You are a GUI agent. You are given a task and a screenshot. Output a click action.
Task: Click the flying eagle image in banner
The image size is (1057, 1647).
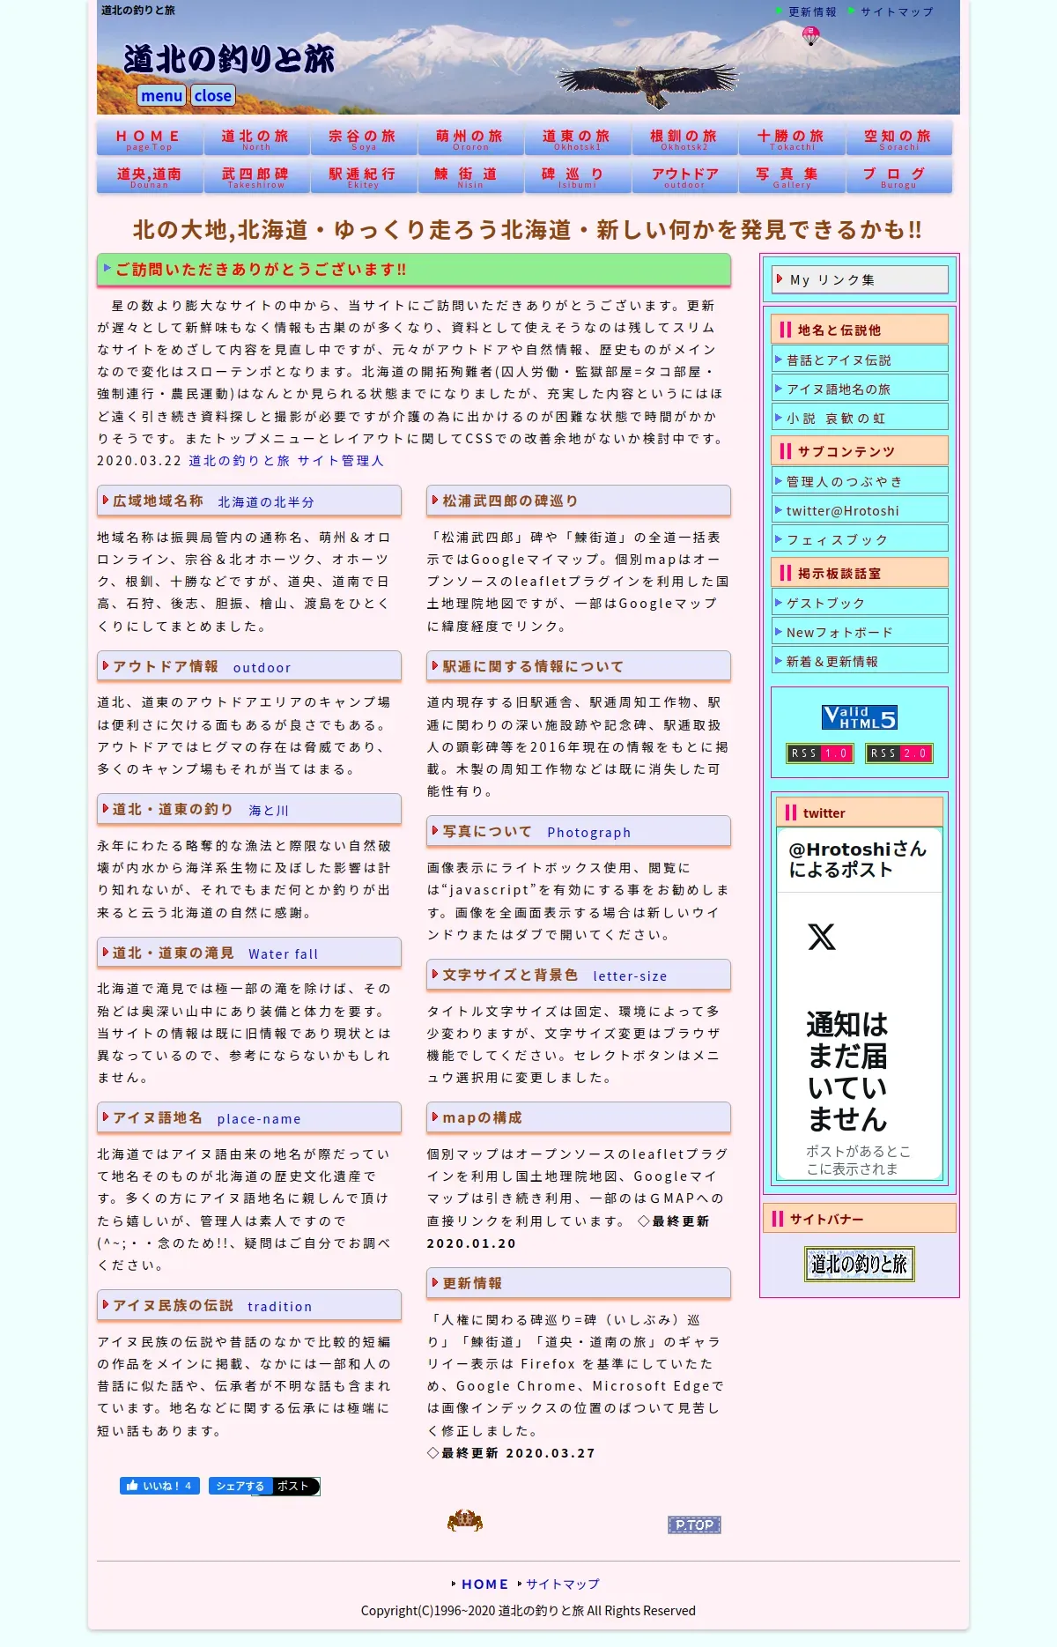pyautogui.click(x=649, y=86)
